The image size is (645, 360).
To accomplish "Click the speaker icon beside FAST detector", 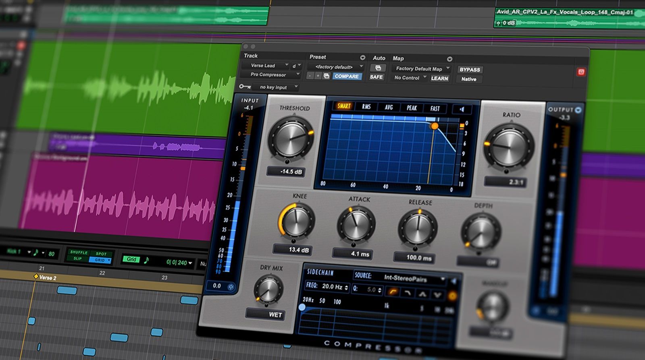I will (x=462, y=109).
